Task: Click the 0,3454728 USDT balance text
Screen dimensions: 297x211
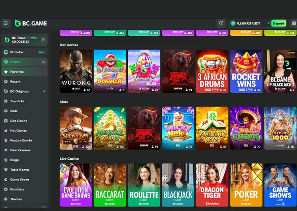Action: [x=248, y=23]
